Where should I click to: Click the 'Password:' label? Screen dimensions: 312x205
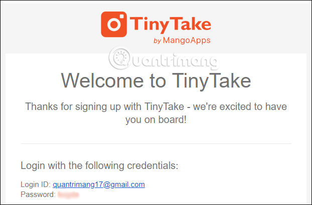coord(38,194)
